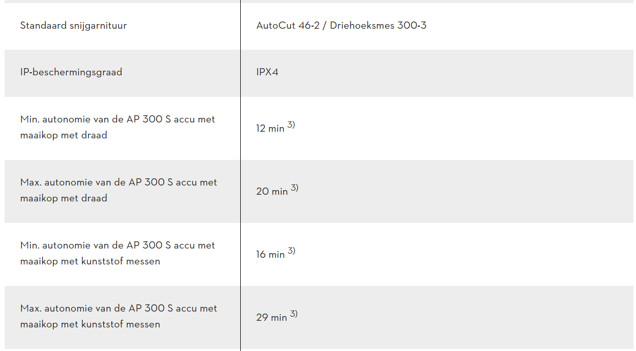Click the Driehoeksmes 300-3 text
This screenshot has width=636, height=351.
(x=378, y=26)
